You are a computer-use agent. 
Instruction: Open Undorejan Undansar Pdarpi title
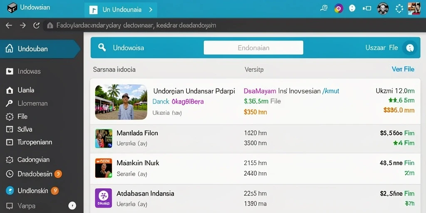(194, 91)
